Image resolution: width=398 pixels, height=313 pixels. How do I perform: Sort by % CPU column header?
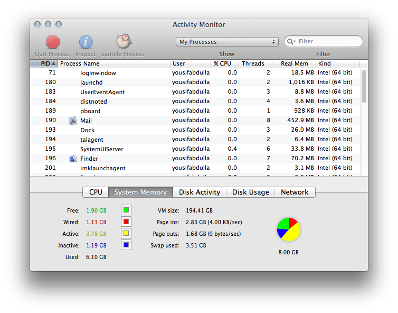tap(225, 63)
